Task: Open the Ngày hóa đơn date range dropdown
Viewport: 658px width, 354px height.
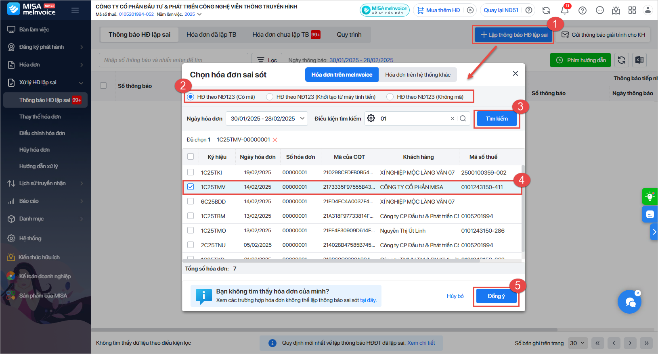Action: [267, 119]
